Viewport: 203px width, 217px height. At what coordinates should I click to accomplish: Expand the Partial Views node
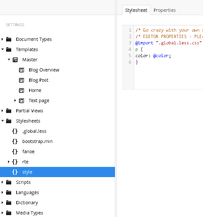pos(2,111)
